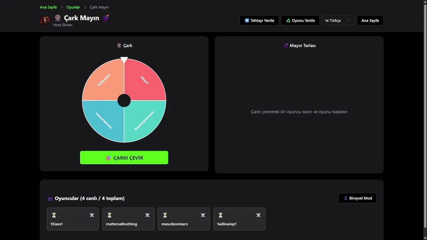Click Tahtayı Yenile button

click(259, 20)
